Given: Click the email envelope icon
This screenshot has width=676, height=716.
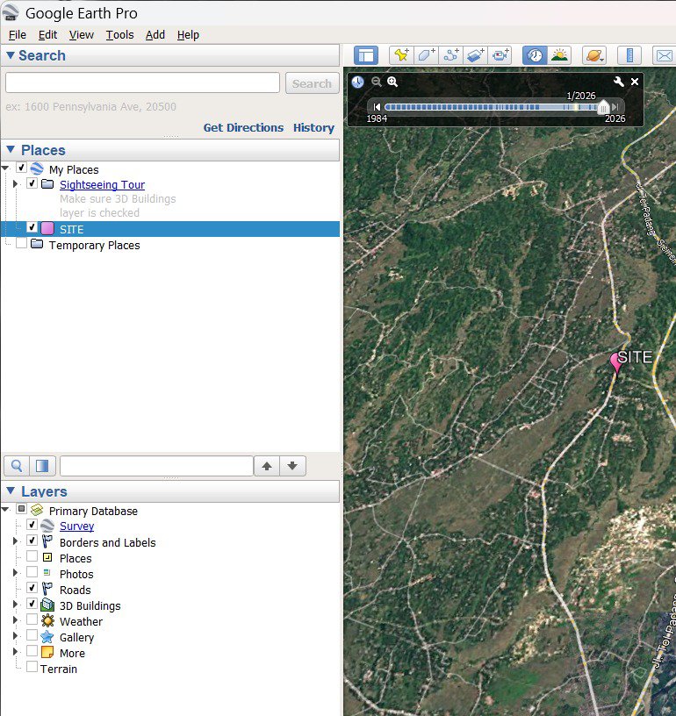Looking at the screenshot, I should [665, 55].
